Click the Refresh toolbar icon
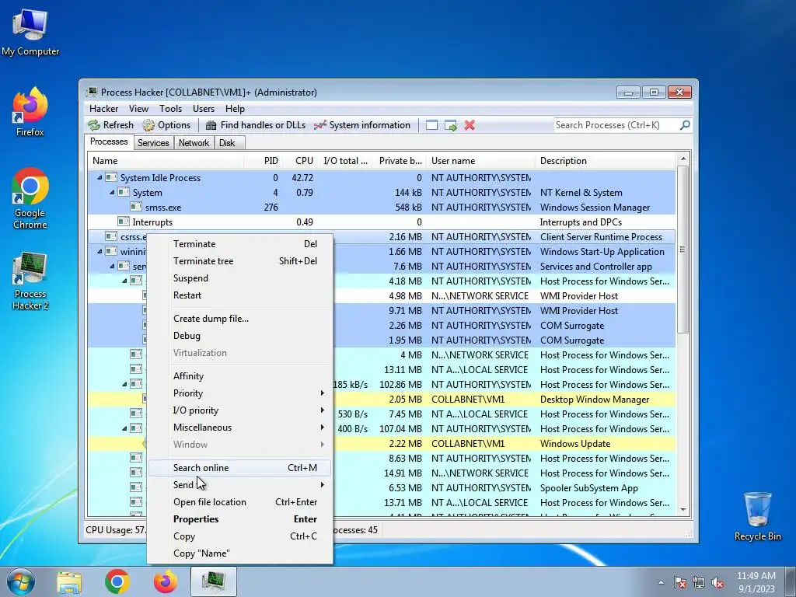The width and height of the screenshot is (796, 597). (x=94, y=125)
